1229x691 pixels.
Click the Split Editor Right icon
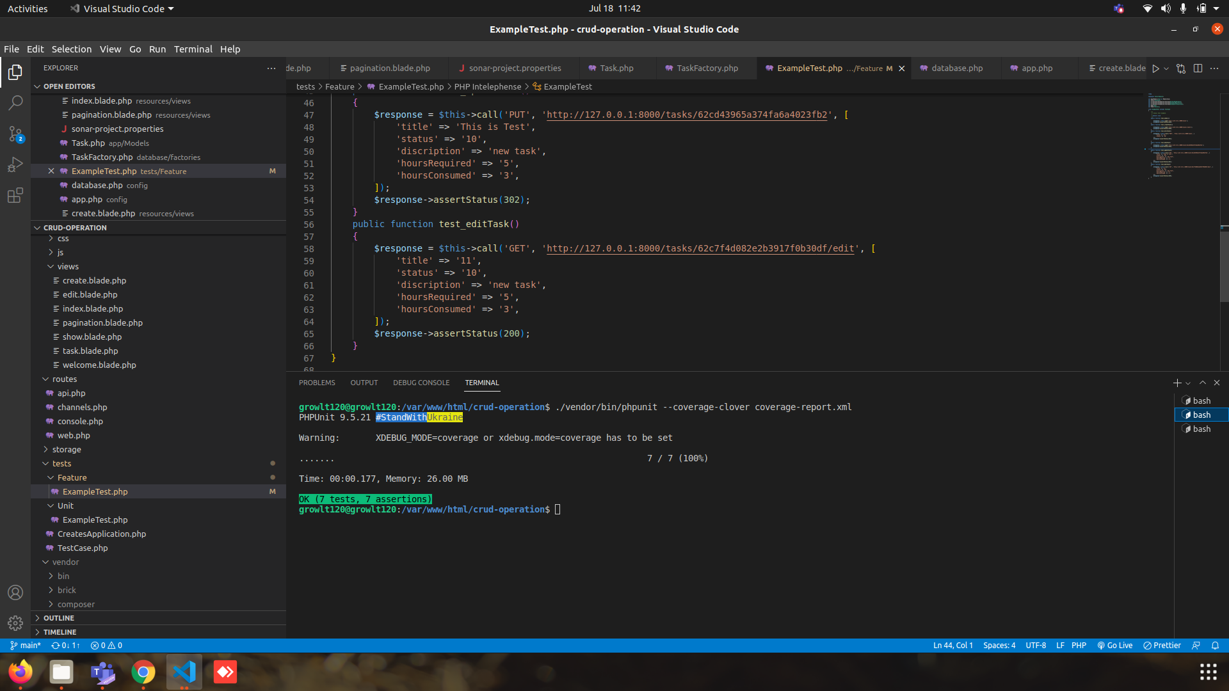1198,68
